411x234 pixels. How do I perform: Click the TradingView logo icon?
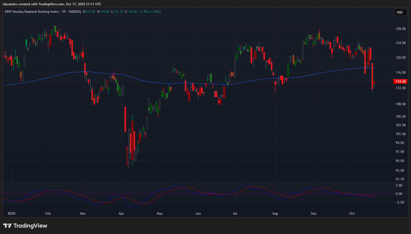pyautogui.click(x=8, y=226)
